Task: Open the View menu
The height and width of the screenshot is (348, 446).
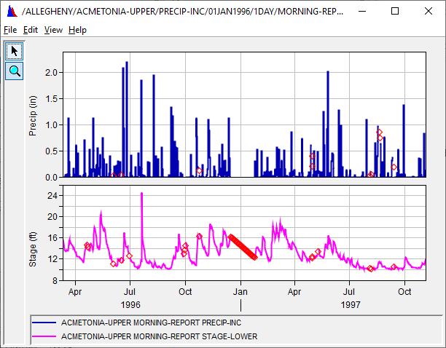Action: coord(53,30)
